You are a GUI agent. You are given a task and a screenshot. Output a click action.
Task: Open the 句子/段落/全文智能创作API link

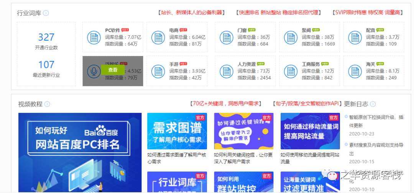coord(307,103)
